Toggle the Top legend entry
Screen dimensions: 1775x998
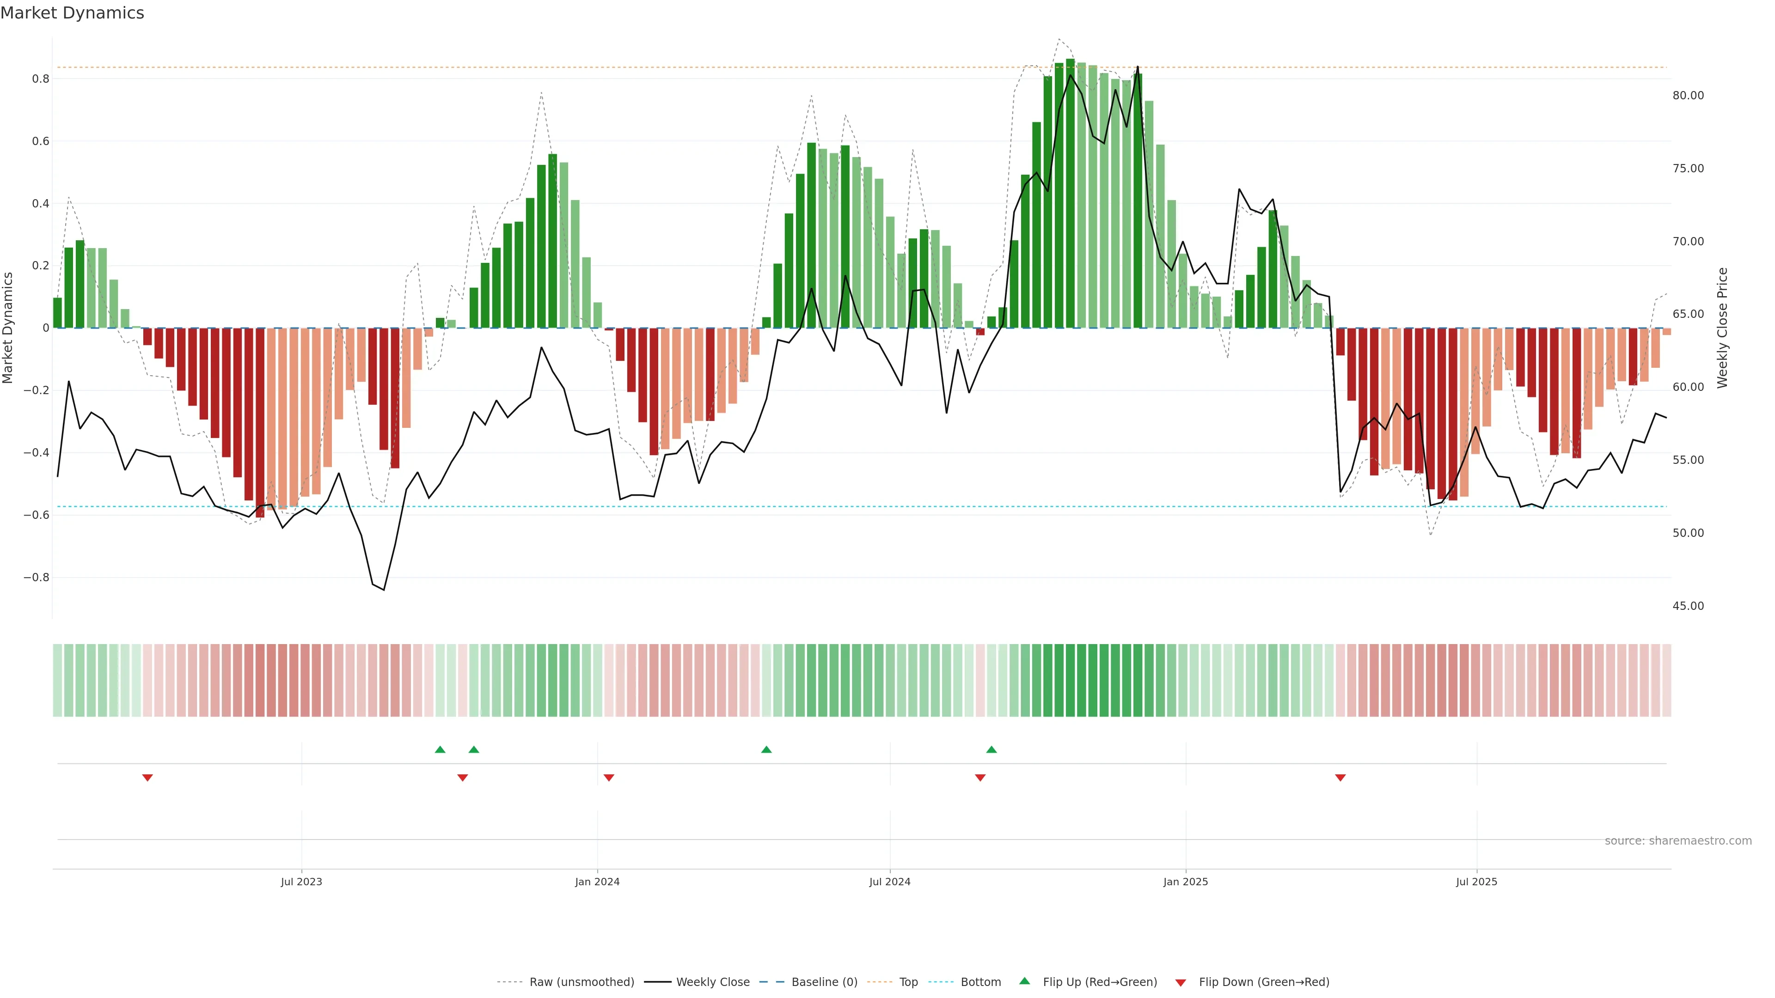pos(908,982)
